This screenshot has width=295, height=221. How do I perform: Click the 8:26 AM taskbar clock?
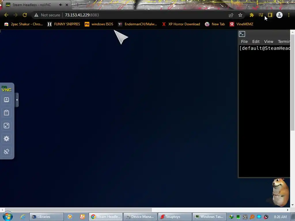[280, 217]
